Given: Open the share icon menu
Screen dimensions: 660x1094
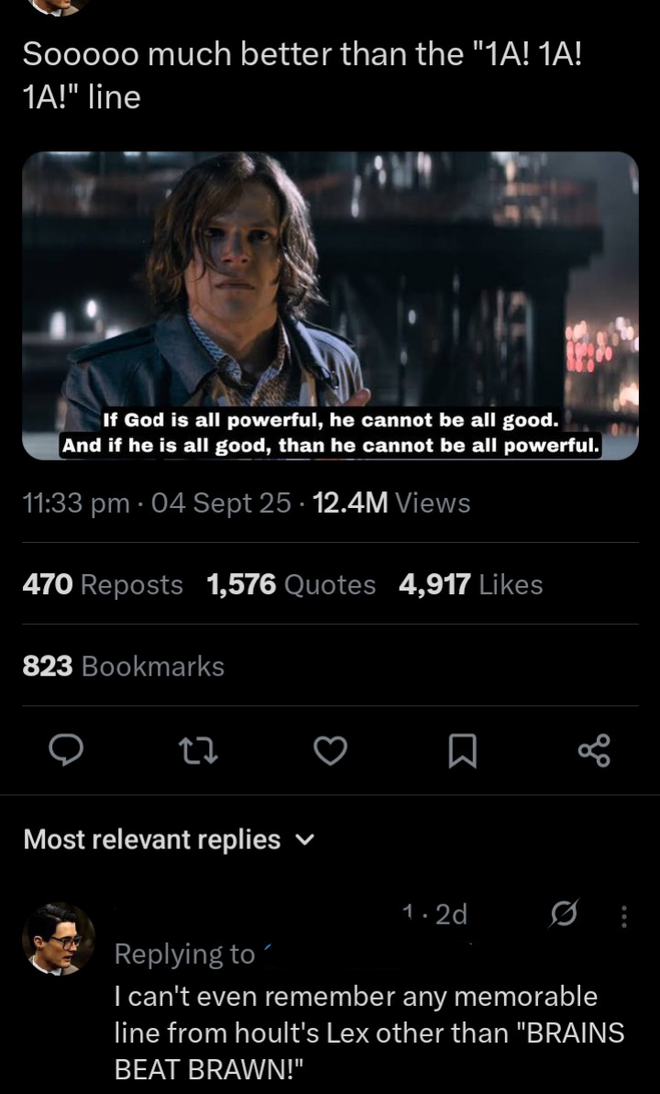Looking at the screenshot, I should coord(594,751).
